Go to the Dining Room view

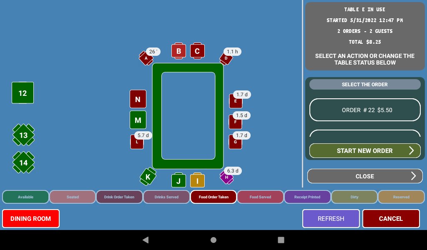point(31,219)
